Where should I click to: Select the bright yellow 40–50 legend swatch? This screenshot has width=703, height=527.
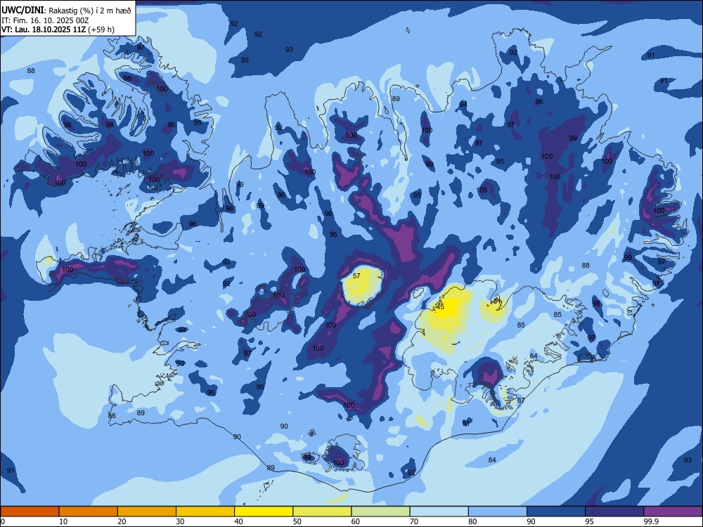[x=264, y=512]
